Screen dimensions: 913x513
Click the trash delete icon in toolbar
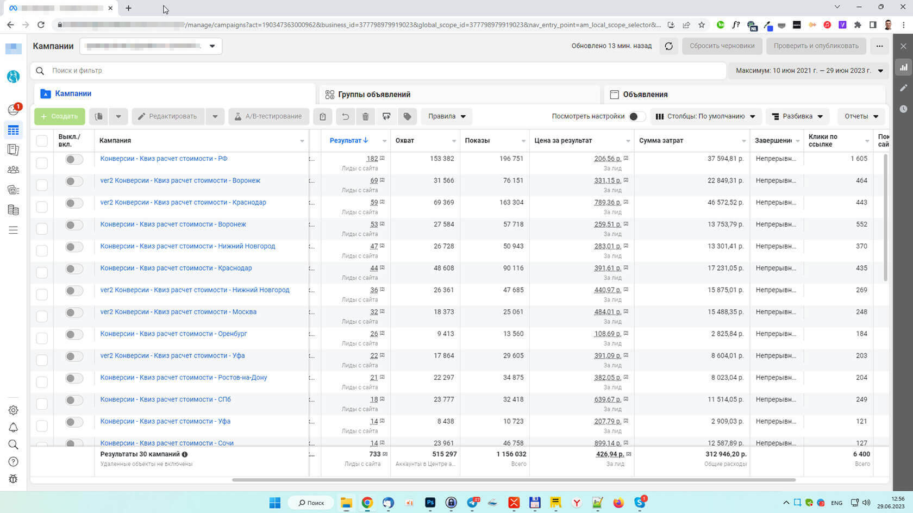coord(365,116)
